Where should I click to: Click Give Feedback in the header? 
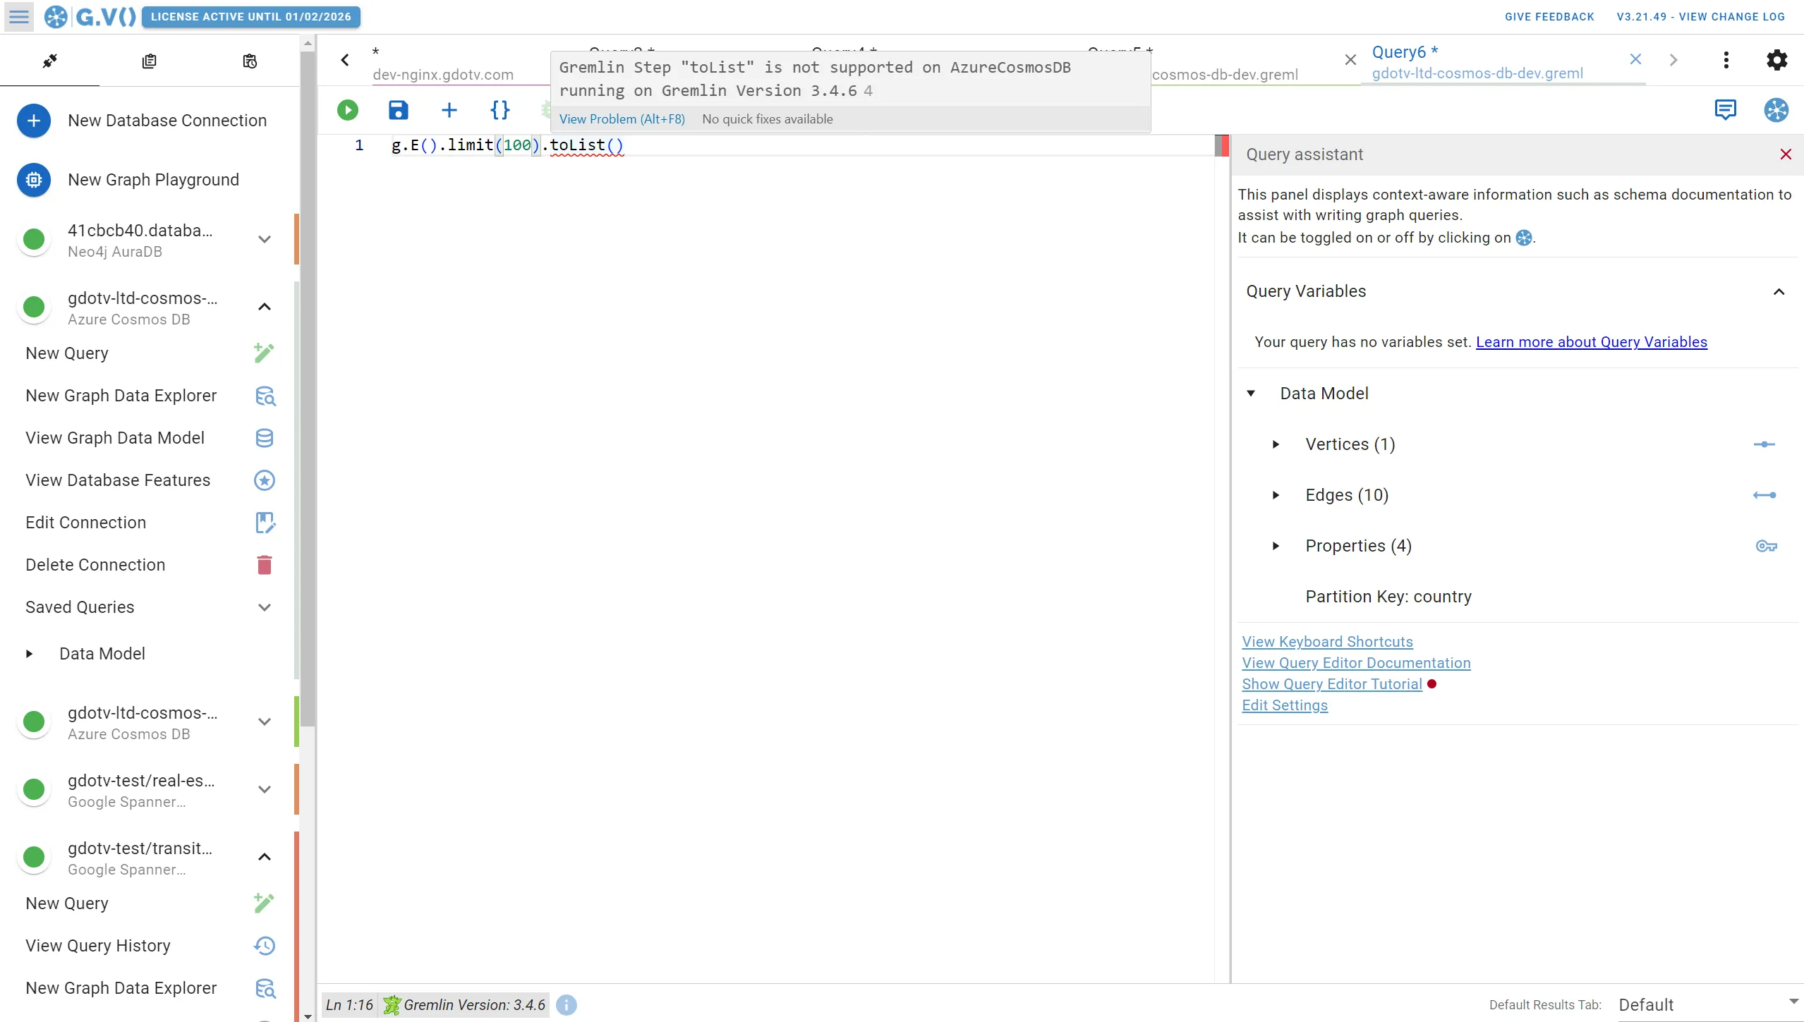point(1549,17)
